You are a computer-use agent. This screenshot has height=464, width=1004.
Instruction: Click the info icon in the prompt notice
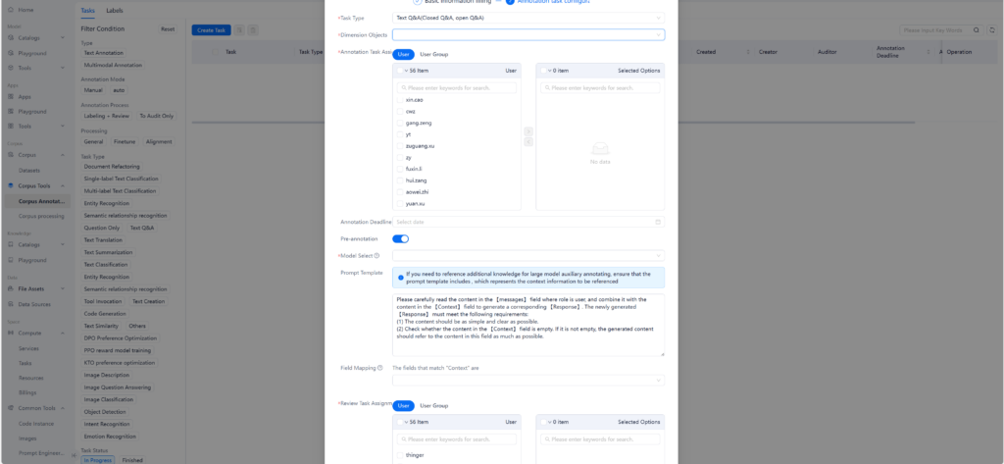point(401,277)
